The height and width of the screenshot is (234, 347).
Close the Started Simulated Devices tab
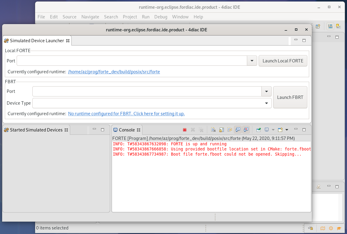(66, 130)
